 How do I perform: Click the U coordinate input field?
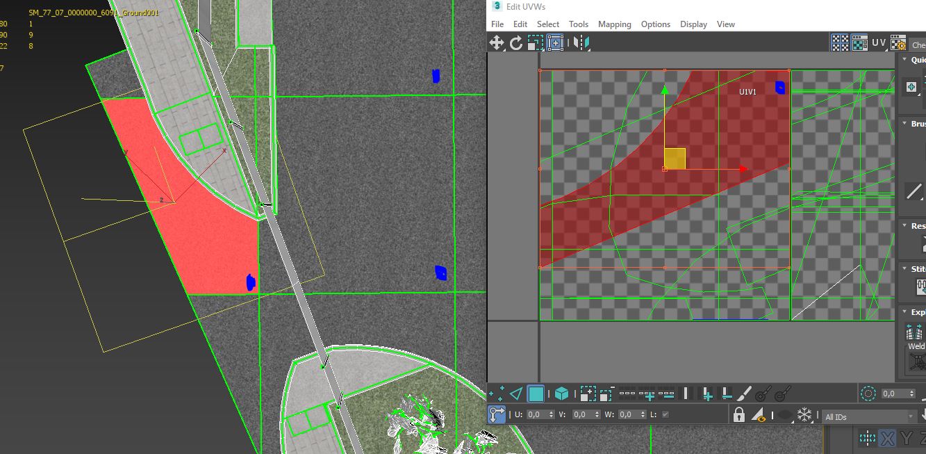(x=536, y=414)
